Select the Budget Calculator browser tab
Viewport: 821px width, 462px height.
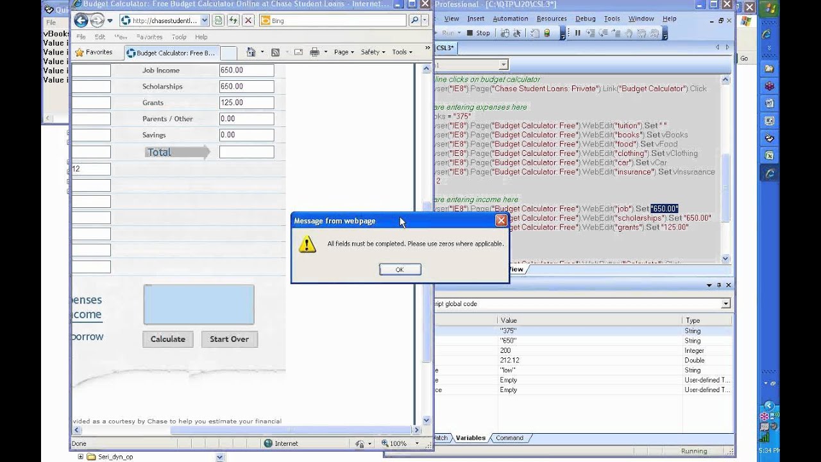pyautogui.click(x=171, y=53)
